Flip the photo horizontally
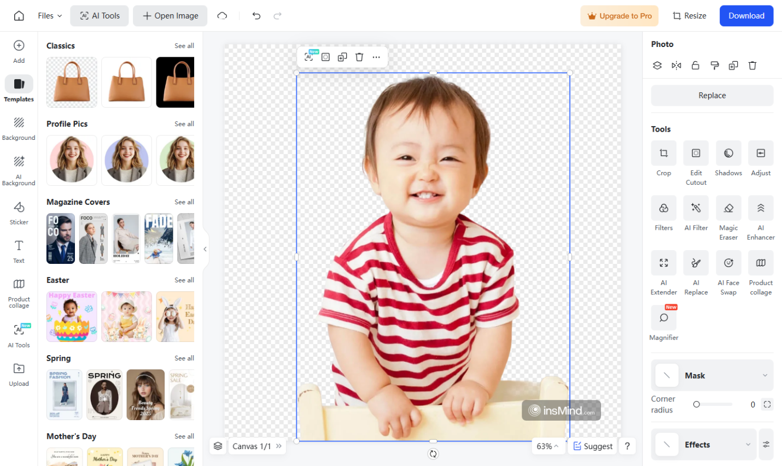The height and width of the screenshot is (466, 782). click(676, 66)
